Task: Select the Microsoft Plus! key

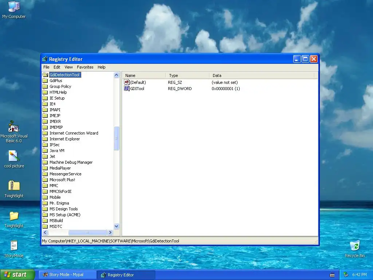Action: (62, 180)
